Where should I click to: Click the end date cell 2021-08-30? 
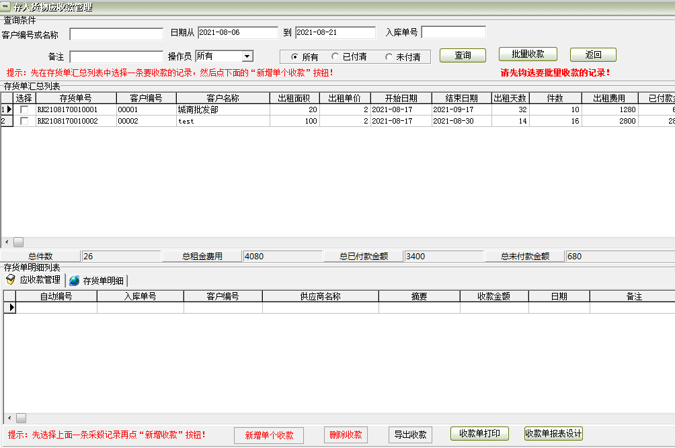(461, 122)
